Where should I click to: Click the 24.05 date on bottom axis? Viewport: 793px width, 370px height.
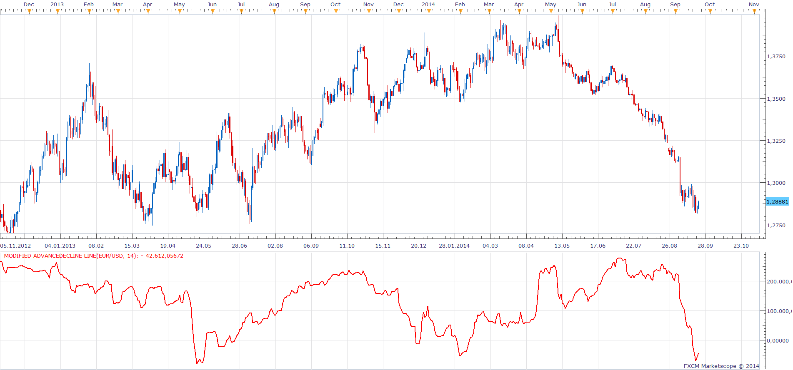click(x=204, y=246)
